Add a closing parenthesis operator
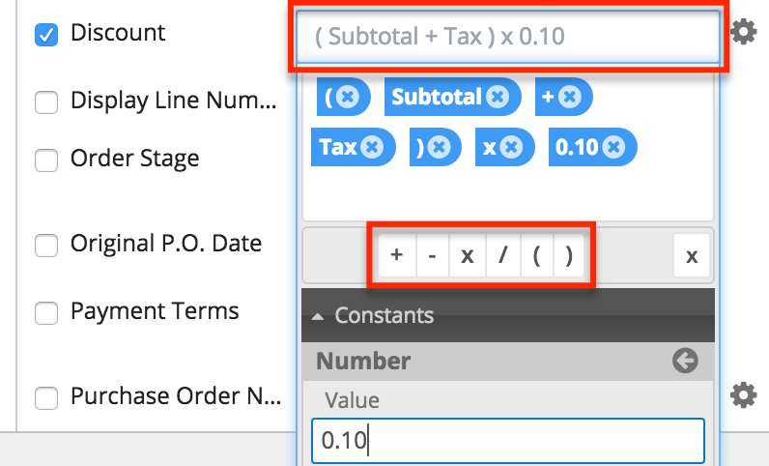The image size is (769, 466). coord(568,256)
